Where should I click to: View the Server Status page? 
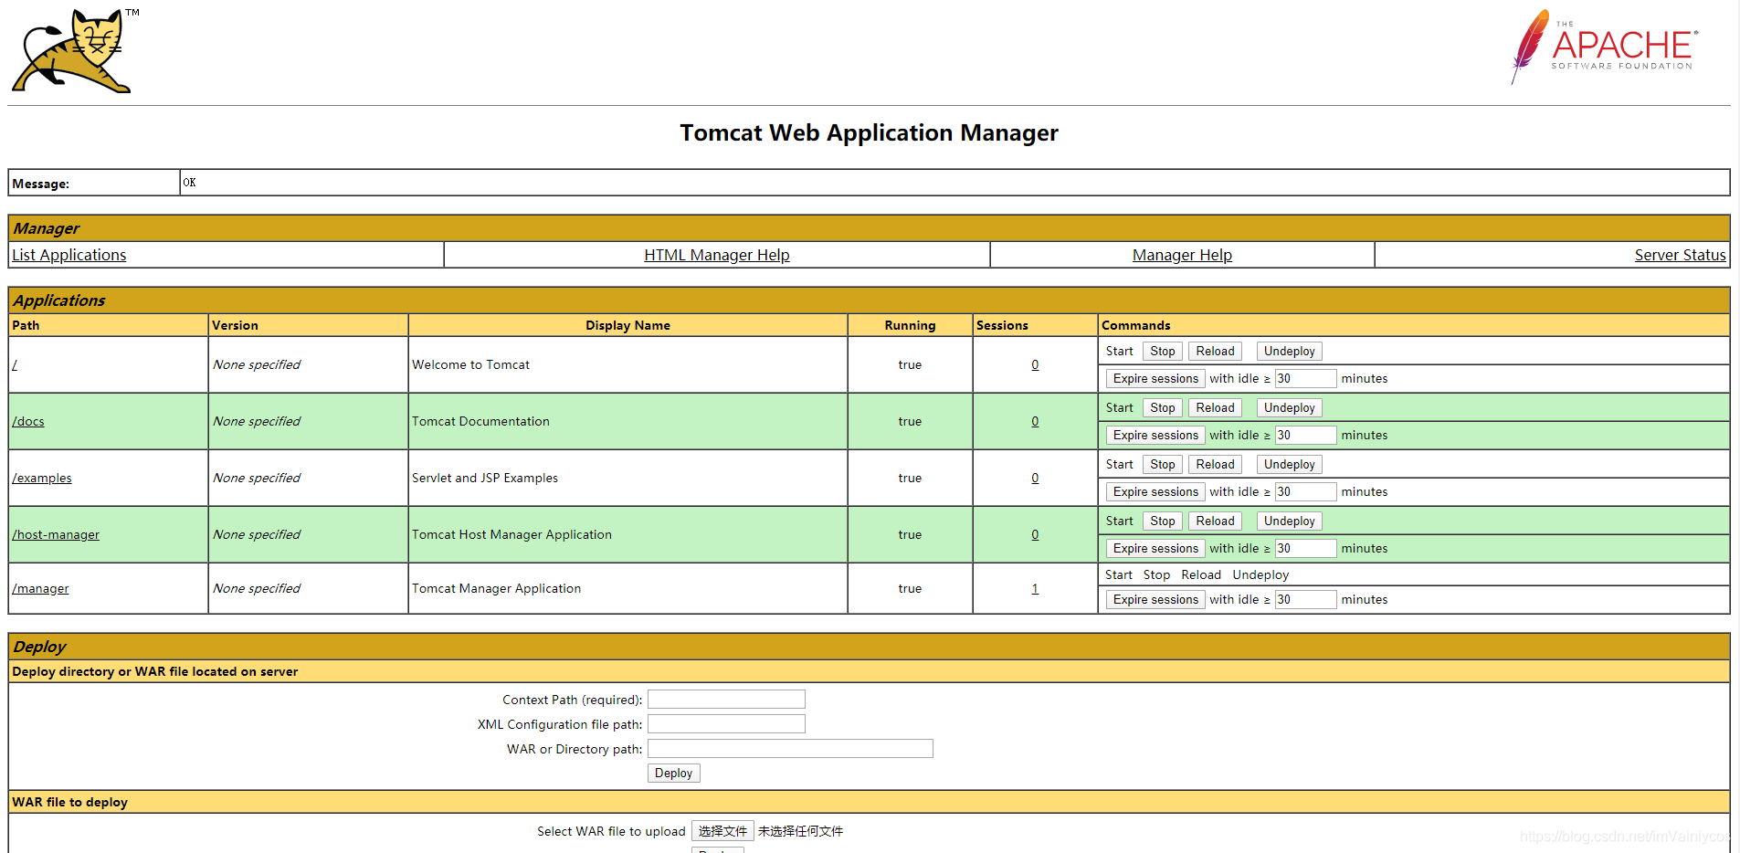pos(1680,255)
